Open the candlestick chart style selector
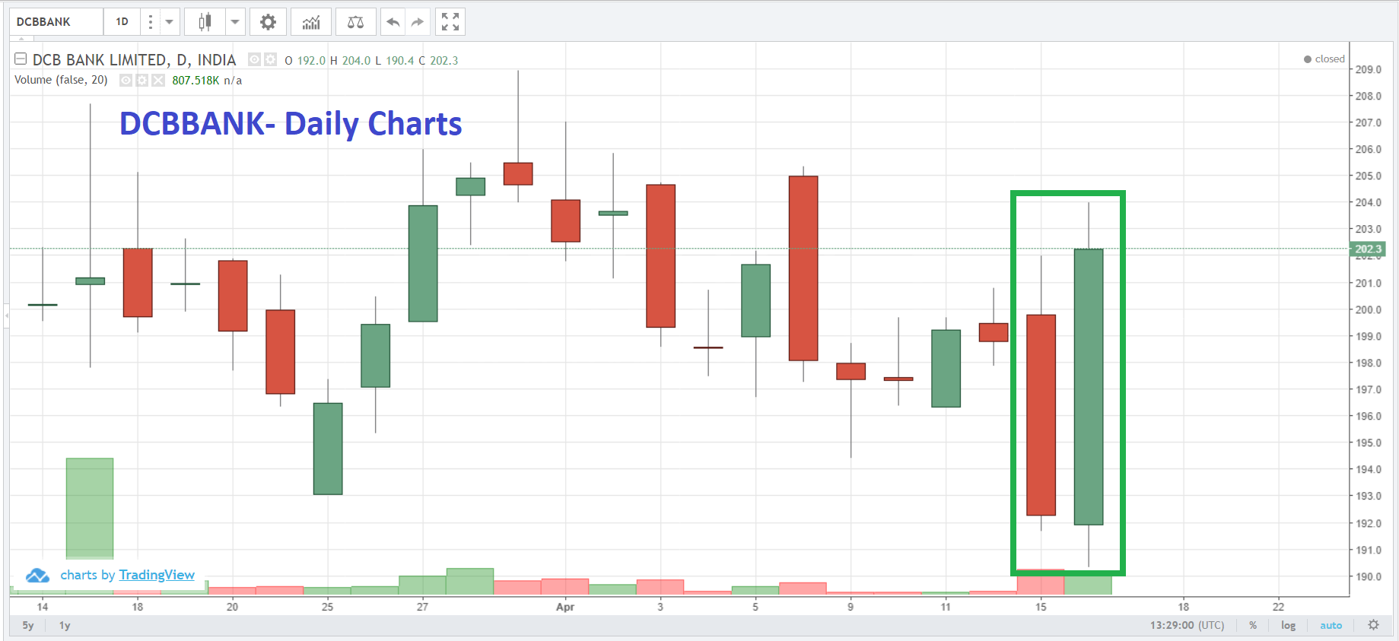This screenshot has height=641, width=1399. click(x=205, y=22)
